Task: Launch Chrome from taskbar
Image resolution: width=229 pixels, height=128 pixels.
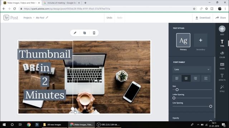Action: (x=29, y=124)
